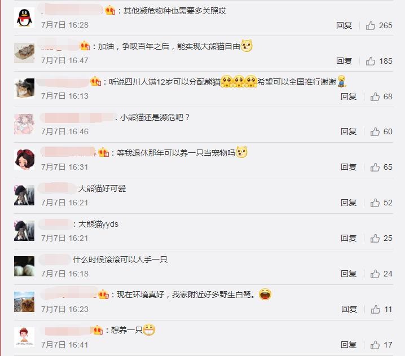The height and width of the screenshot is (356, 405).
Task: Thumbs-up the 滚滚可以人手一只 comment
Action: click(x=375, y=274)
